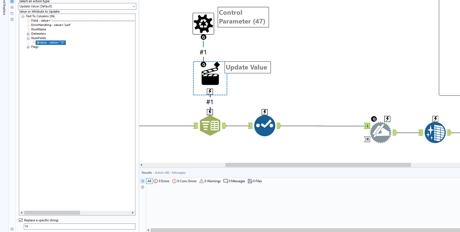
Task: Select the blue Data Cleansing tool
Action: point(435,132)
